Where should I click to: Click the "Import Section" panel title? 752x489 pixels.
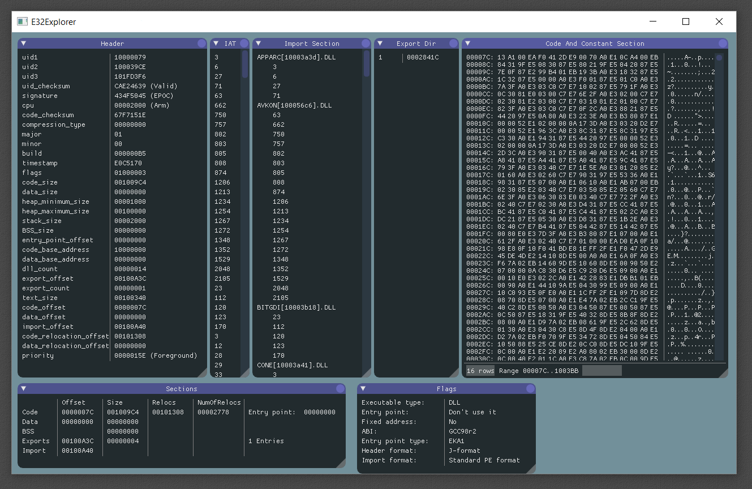[312, 44]
